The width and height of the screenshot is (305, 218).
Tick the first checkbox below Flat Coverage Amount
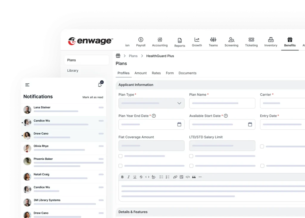[120, 156]
